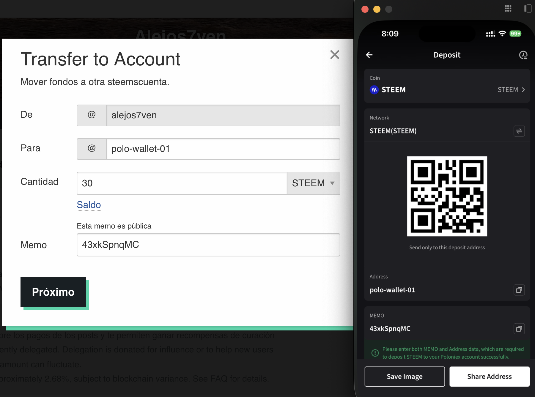Image resolution: width=535 pixels, height=397 pixels.
Task: Click the Transfer to Account heading
Action: (100, 59)
